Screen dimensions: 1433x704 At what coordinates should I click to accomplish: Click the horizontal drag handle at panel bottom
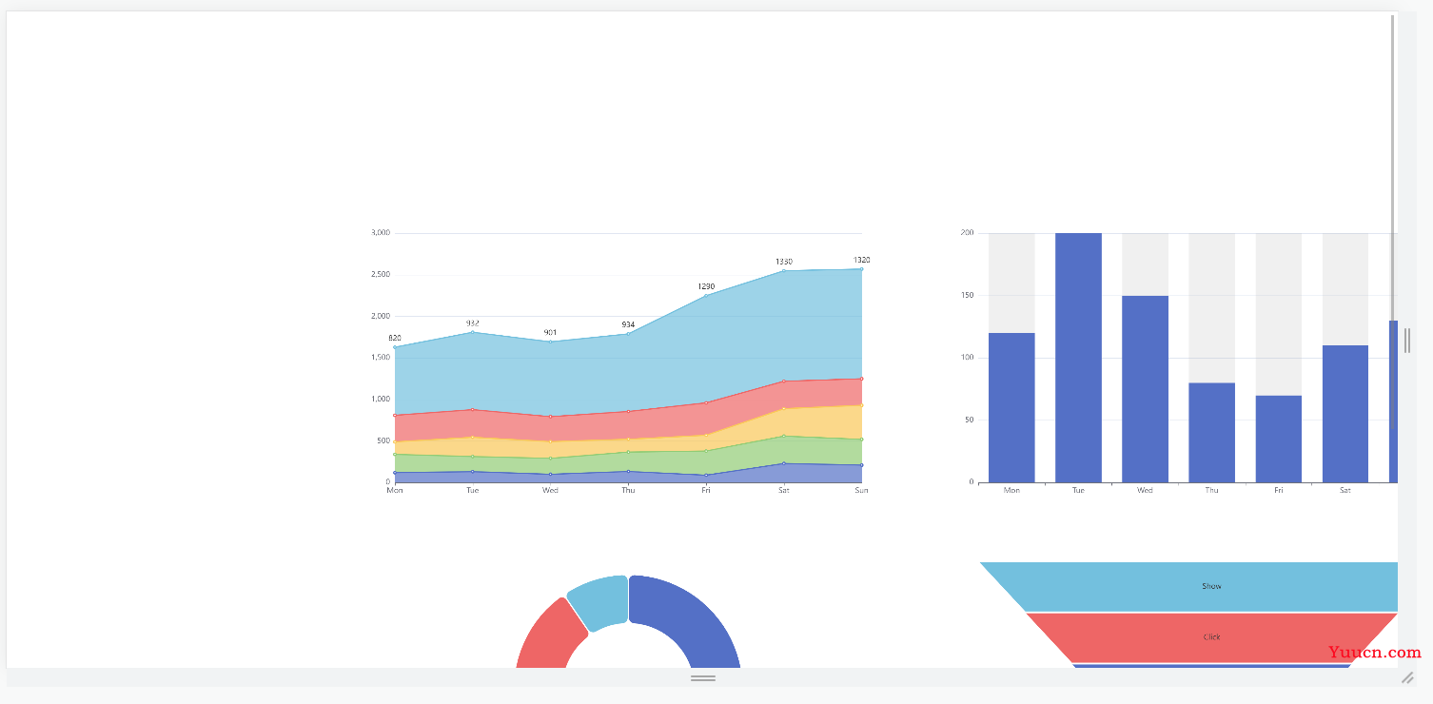[x=703, y=677]
